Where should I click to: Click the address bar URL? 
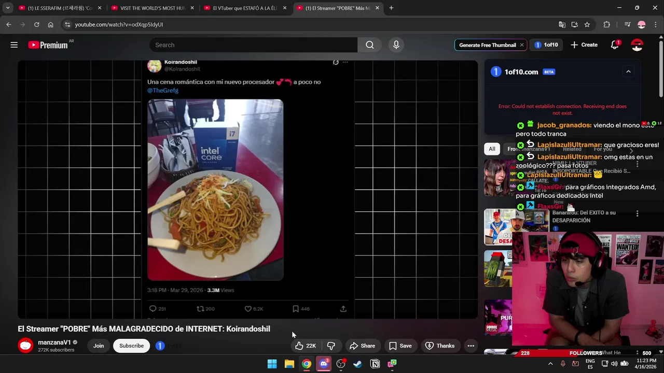click(119, 24)
